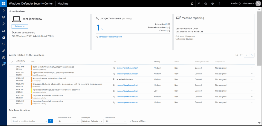Click the large logged on users count 1

[x=98, y=28]
